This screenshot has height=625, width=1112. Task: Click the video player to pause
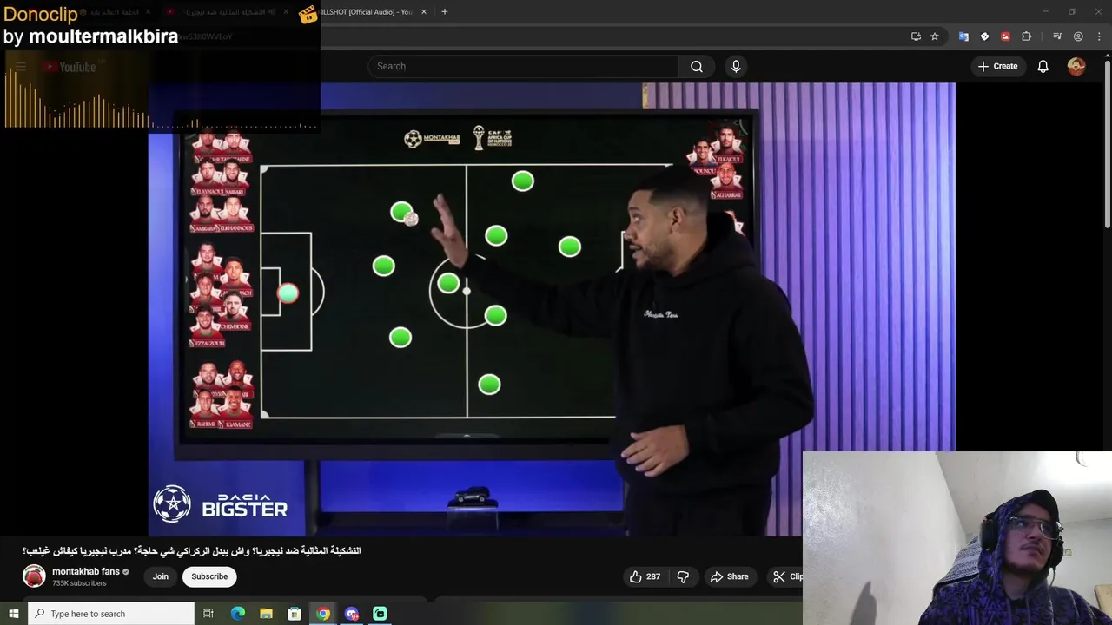tap(552, 309)
